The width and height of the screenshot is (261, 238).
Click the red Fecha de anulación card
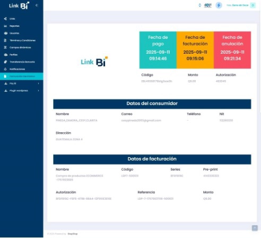(232, 50)
